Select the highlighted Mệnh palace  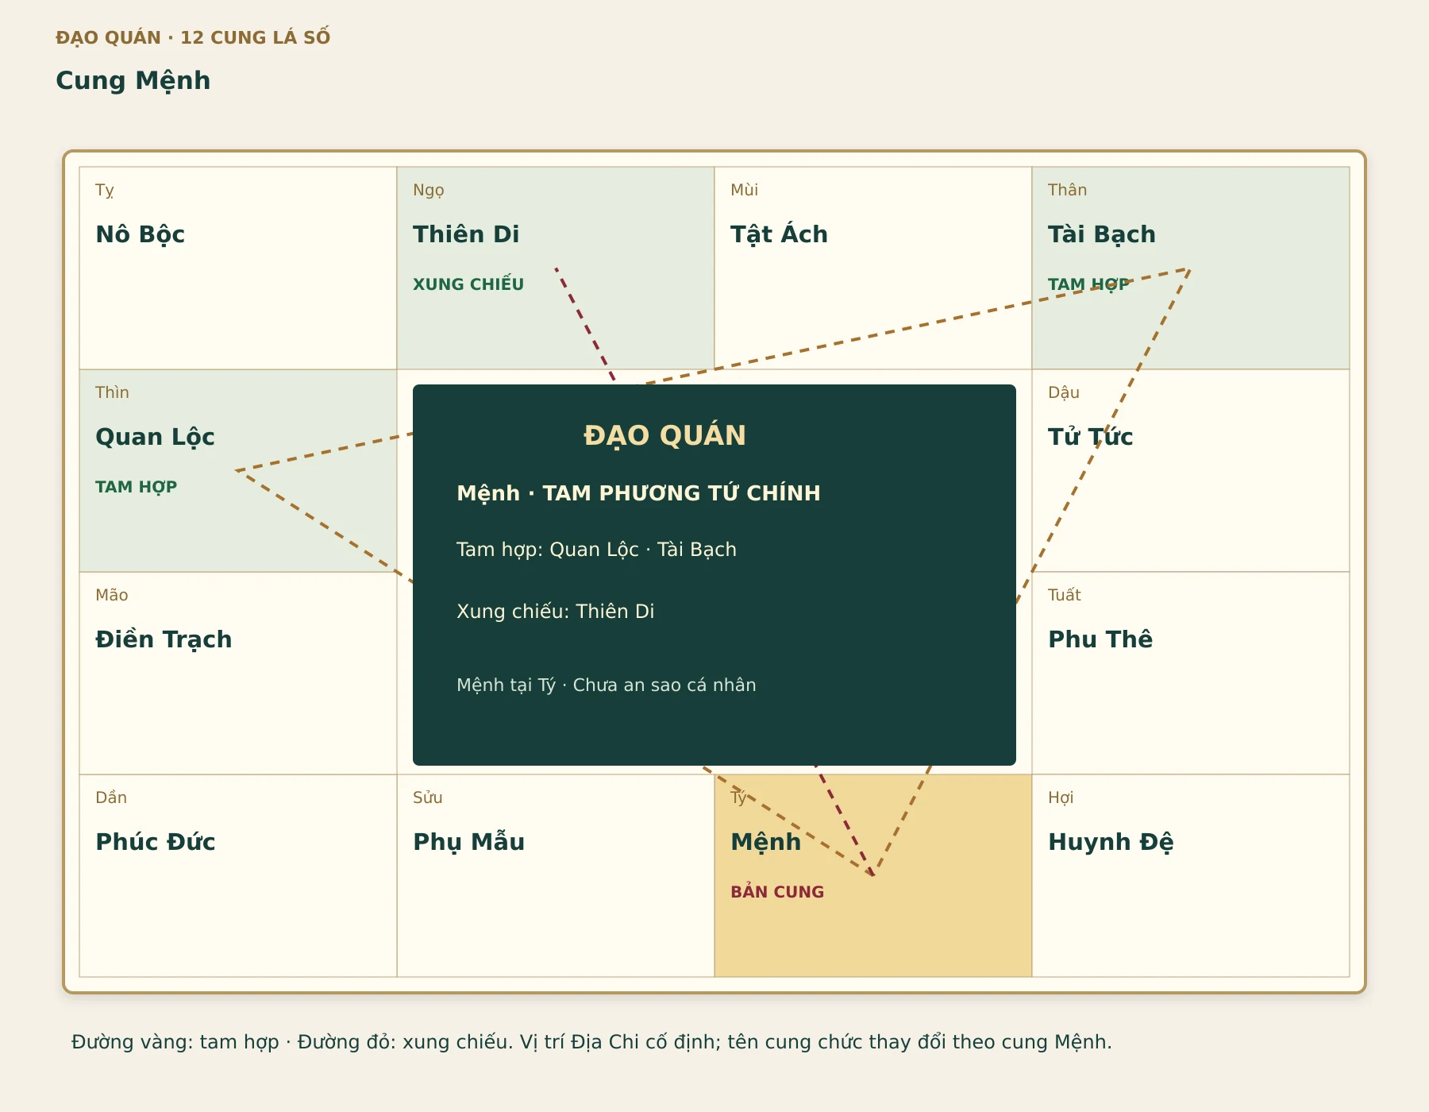(873, 875)
